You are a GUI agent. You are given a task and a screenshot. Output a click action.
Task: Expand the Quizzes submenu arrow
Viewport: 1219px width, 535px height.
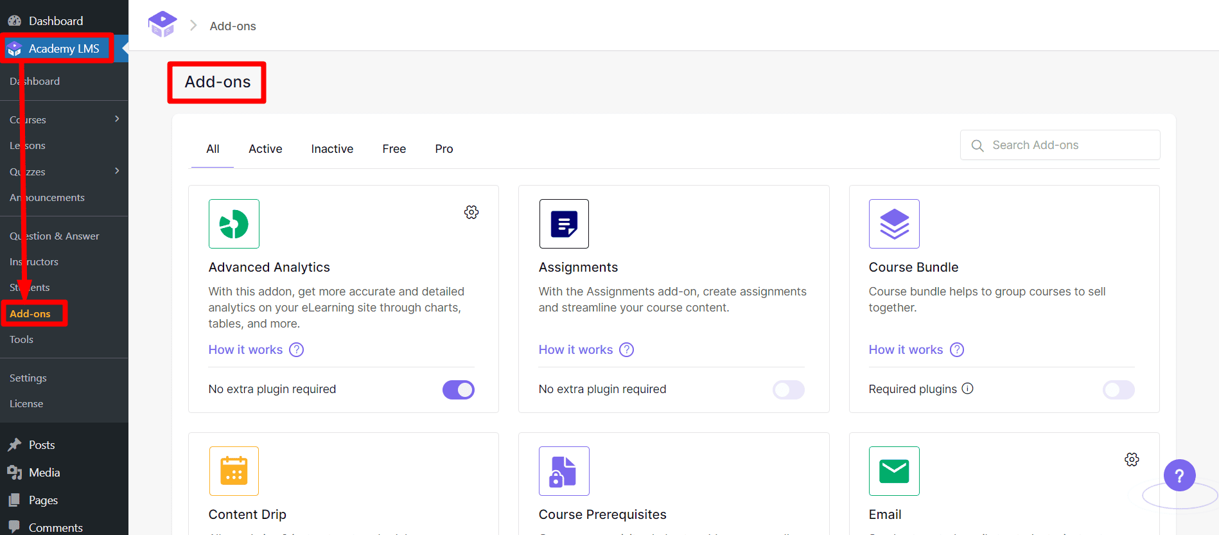(117, 171)
